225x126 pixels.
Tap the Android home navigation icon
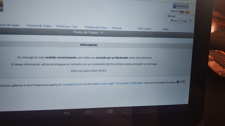89,112
